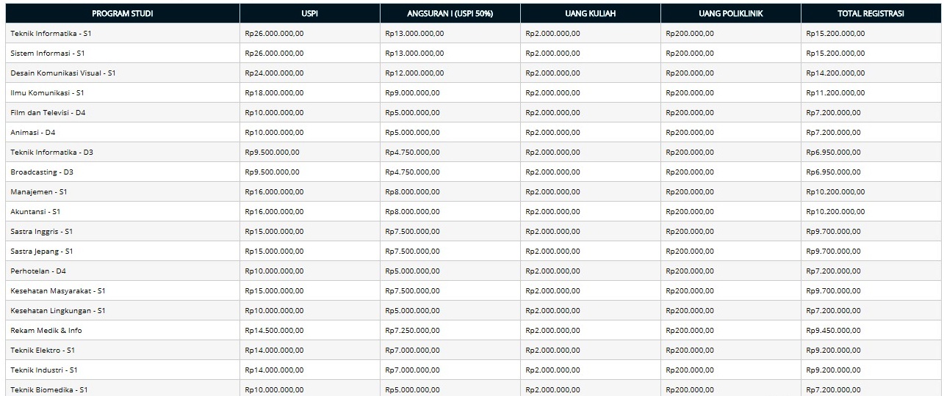The height and width of the screenshot is (396, 944).
Task: Click the USPI column header
Action: (309, 13)
